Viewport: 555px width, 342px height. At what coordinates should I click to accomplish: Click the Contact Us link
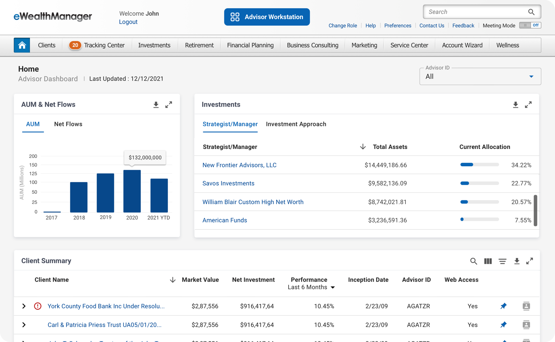(432, 26)
